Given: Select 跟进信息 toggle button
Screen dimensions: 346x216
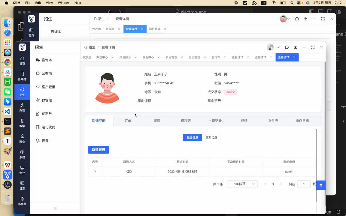Looking at the screenshot, I should click(x=192, y=137).
